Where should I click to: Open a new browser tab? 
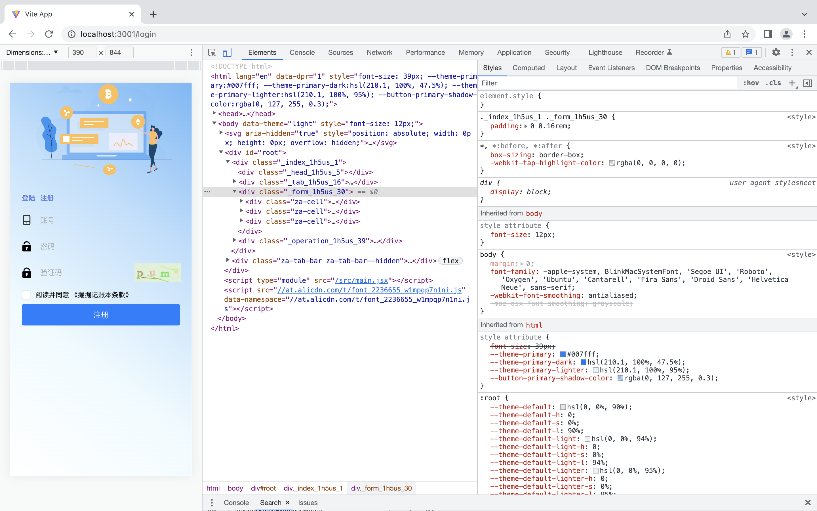(x=153, y=14)
